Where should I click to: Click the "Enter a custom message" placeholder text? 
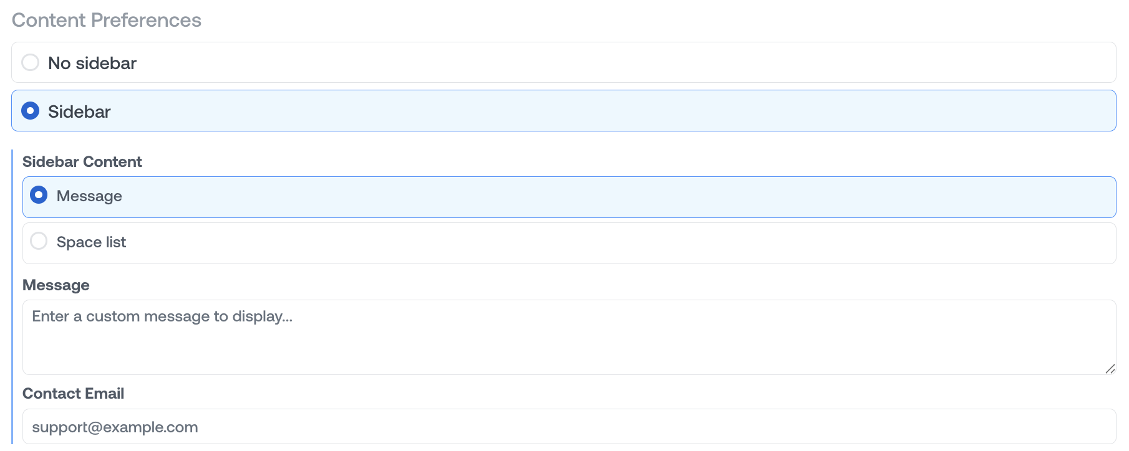point(162,316)
